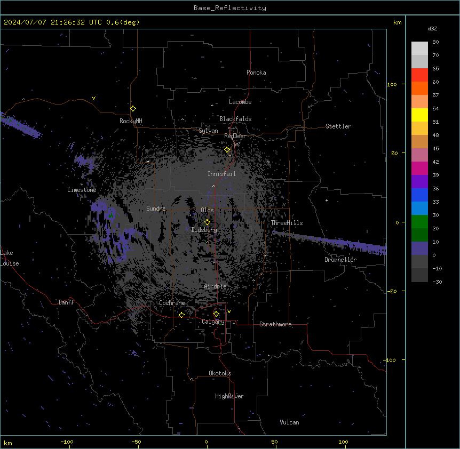
Task: Select the lightest gray swatch between 80 and 70
Action: pyautogui.click(x=419, y=49)
